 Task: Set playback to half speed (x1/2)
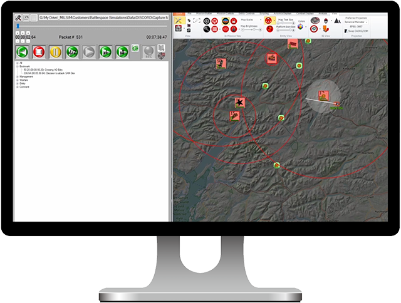tap(72, 52)
